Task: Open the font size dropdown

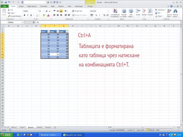Action: pos(44,11)
